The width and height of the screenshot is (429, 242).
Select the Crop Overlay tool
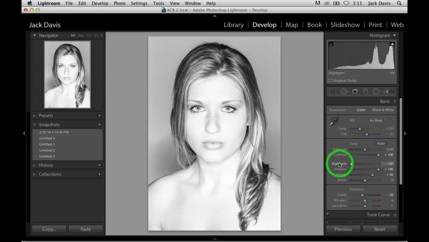[333, 92]
